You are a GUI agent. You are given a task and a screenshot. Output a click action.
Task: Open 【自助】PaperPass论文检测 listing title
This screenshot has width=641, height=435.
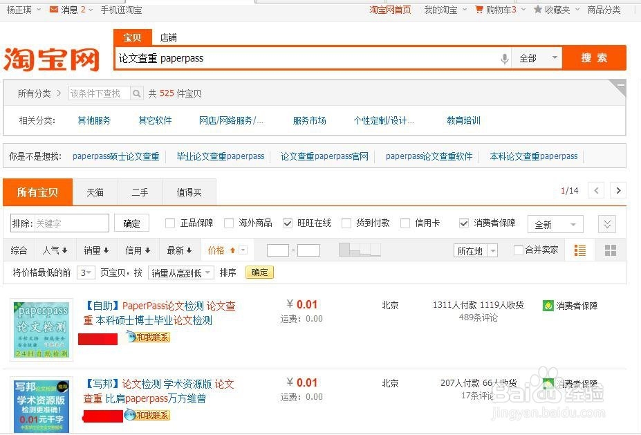click(160, 313)
